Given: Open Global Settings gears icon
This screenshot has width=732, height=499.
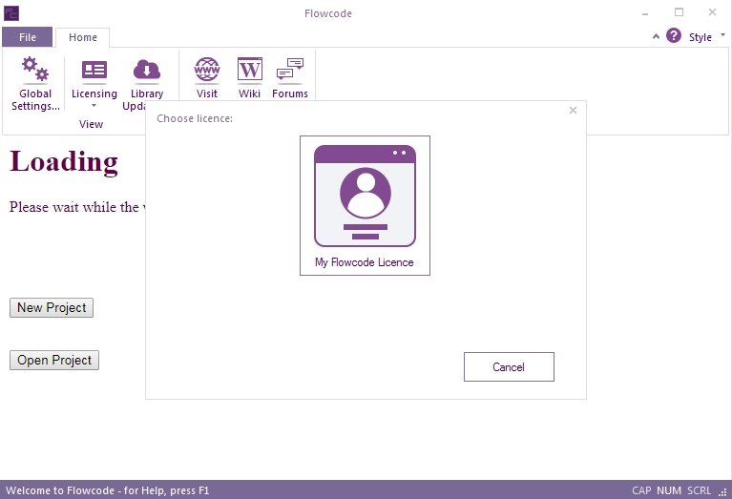Looking at the screenshot, I should pyautogui.click(x=35, y=69).
